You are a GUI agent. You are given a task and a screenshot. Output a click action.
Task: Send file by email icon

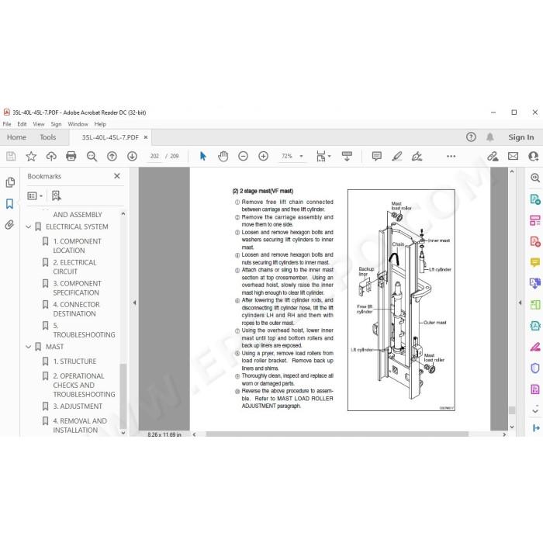(514, 156)
